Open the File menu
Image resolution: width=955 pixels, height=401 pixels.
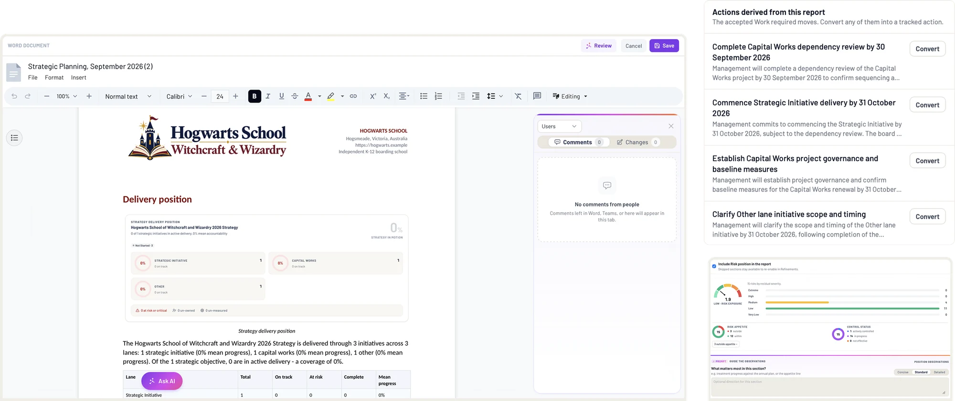coord(32,78)
